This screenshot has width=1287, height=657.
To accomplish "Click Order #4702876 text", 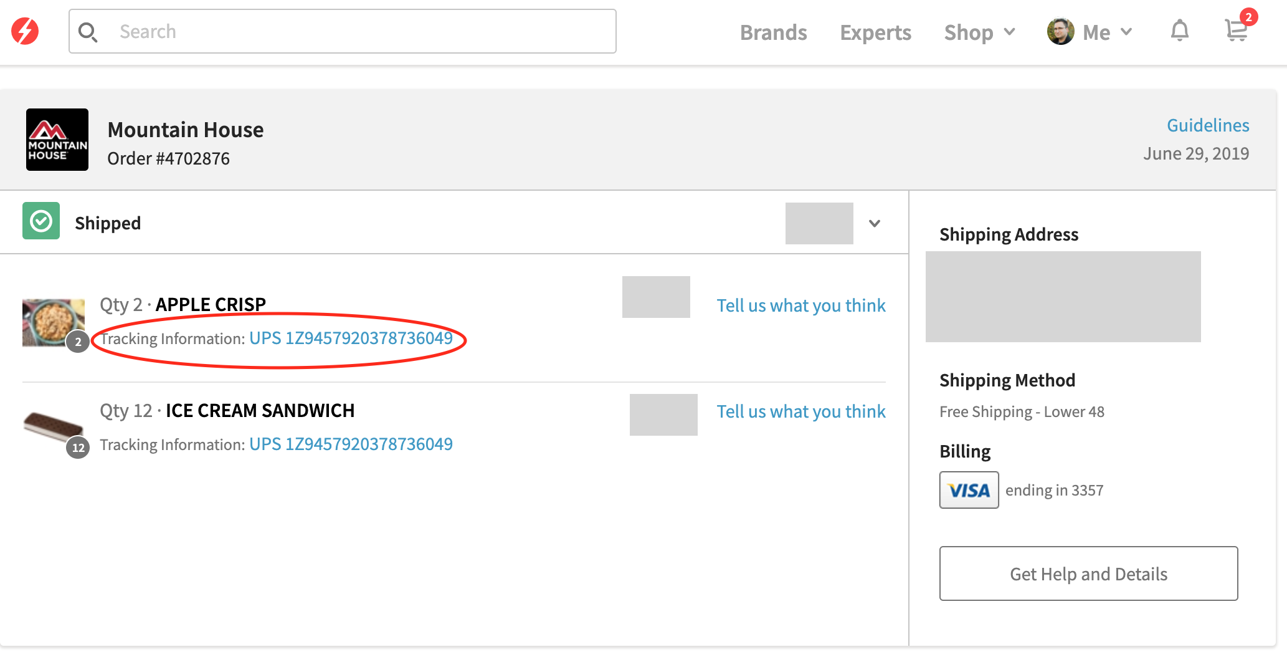I will click(x=168, y=158).
